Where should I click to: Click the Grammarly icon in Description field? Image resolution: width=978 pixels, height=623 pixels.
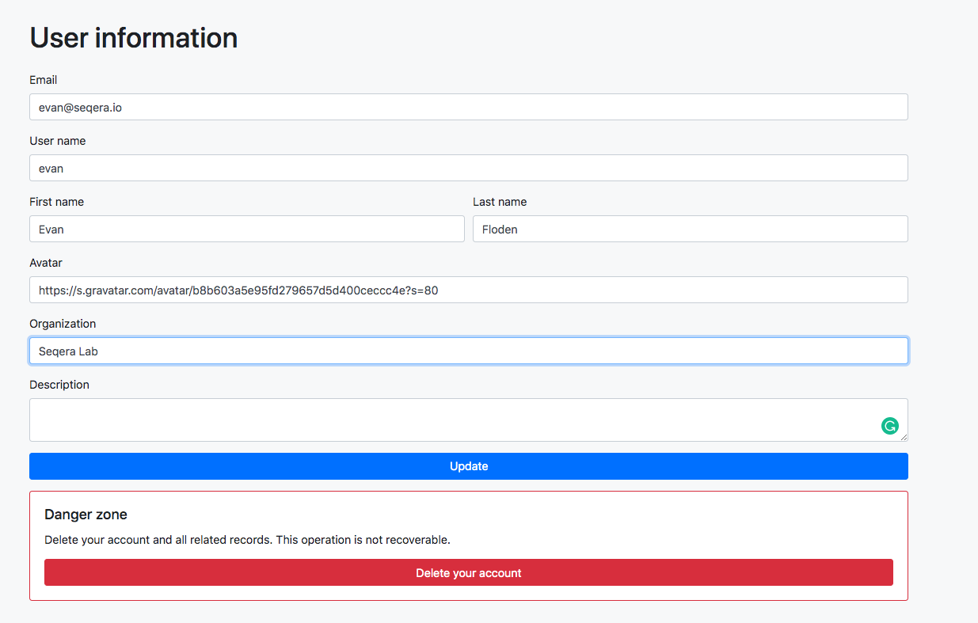(890, 426)
